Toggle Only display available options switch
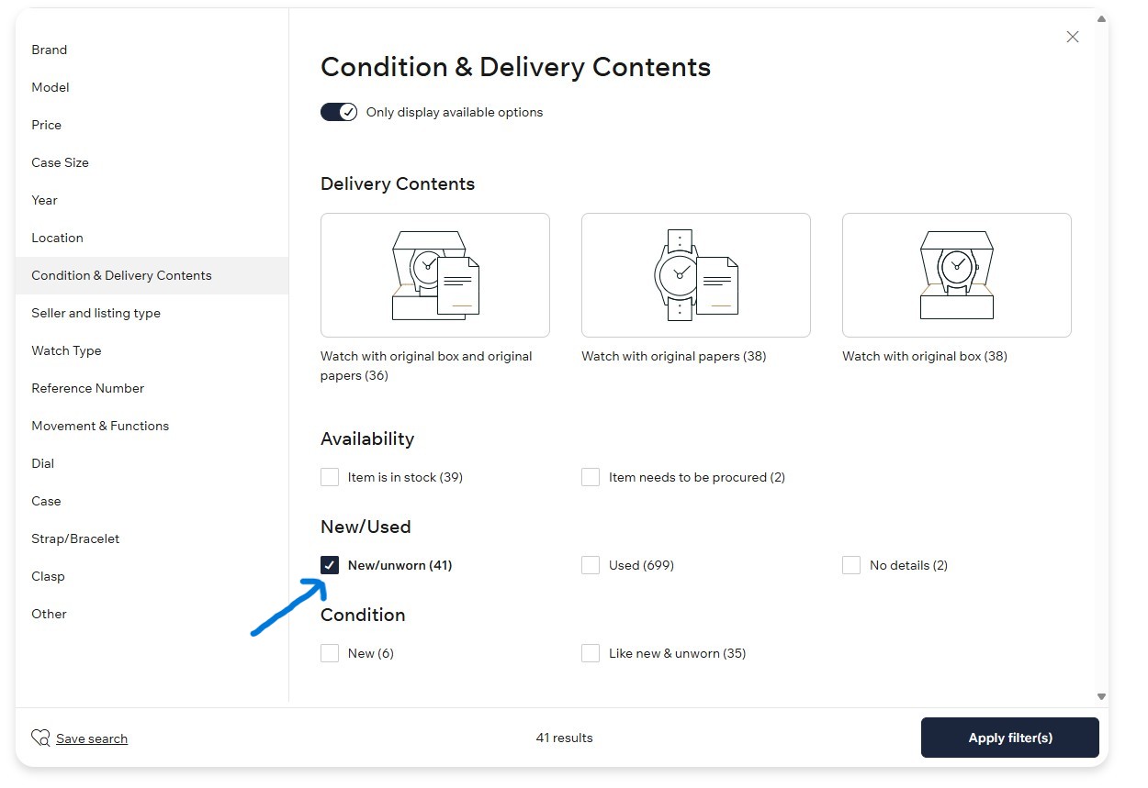This screenshot has width=1148, height=788. click(x=339, y=112)
